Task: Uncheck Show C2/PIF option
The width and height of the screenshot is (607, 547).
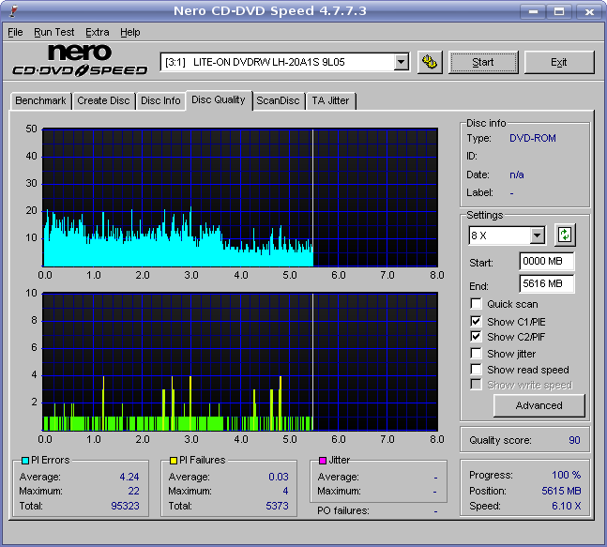Action: click(477, 337)
